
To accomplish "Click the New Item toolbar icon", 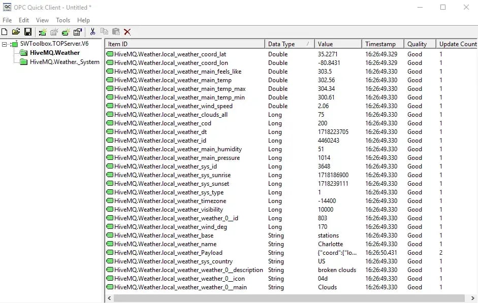I will (x=66, y=31).
